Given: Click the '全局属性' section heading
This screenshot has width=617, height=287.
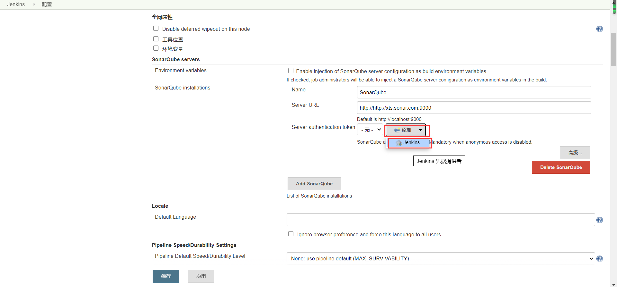Looking at the screenshot, I should point(162,17).
